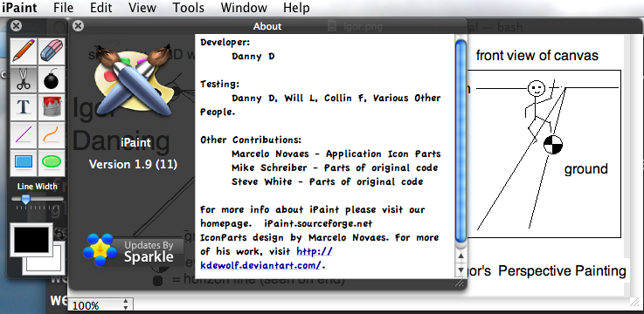
Task: Click the 'Marcelo Novaes - Application Icon Parts' line
Action: click(x=336, y=154)
